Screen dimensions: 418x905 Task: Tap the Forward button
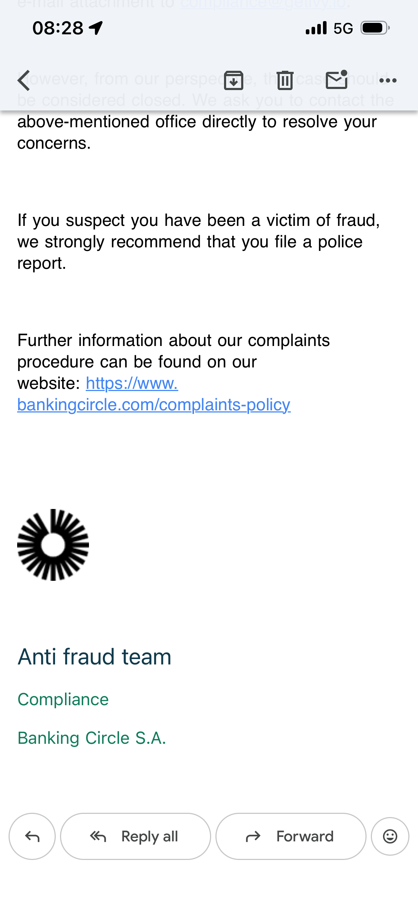coord(291,836)
